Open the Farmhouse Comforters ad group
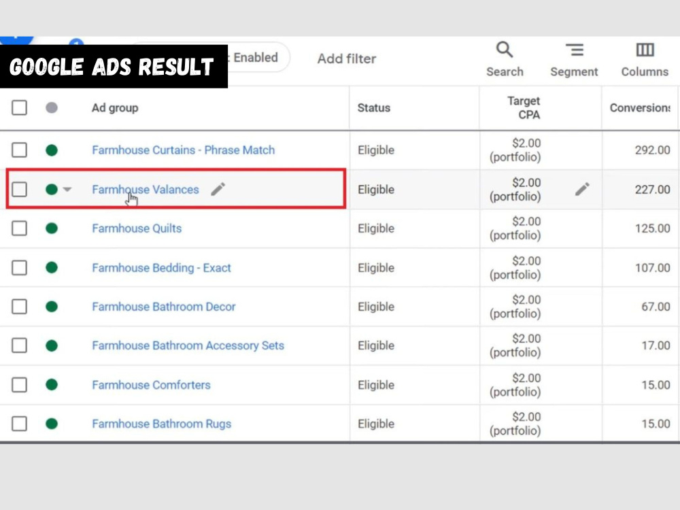This screenshot has height=510, width=680. [x=151, y=385]
